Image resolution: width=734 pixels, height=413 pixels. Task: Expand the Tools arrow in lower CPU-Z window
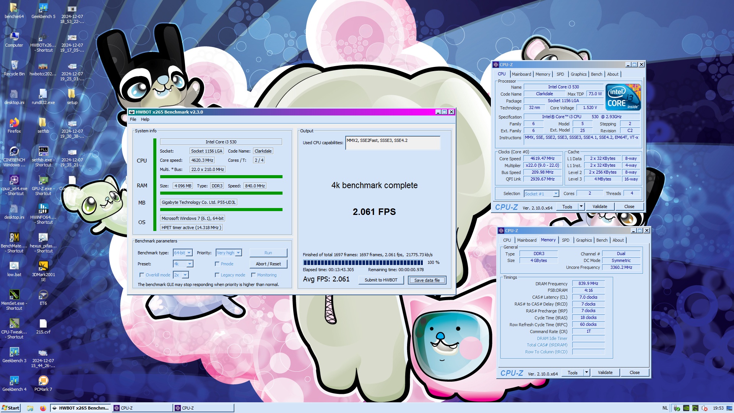click(586, 372)
